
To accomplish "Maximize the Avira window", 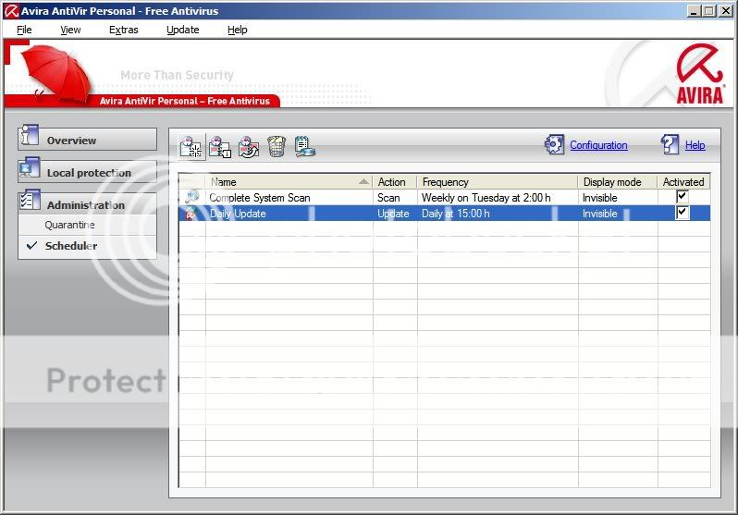I will [708, 11].
